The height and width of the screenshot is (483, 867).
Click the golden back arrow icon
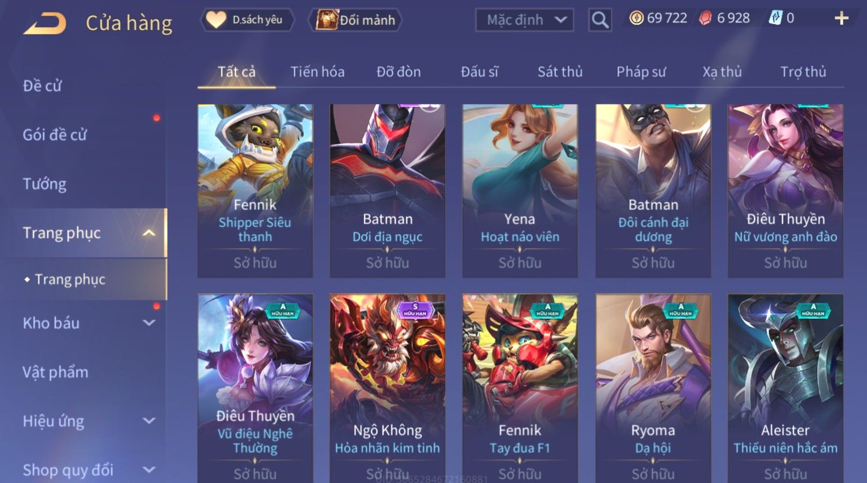45,24
